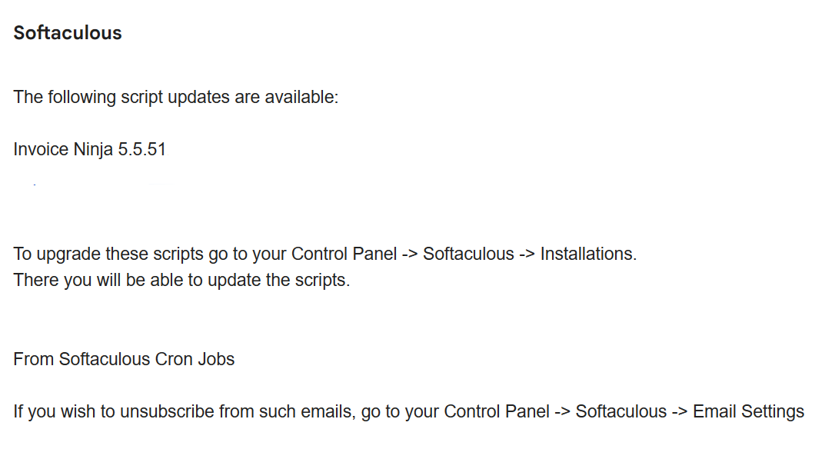This screenshot has height=449, width=835.
Task: Click the 'From Softaculous Cron Jobs' line
Action: click(x=124, y=360)
